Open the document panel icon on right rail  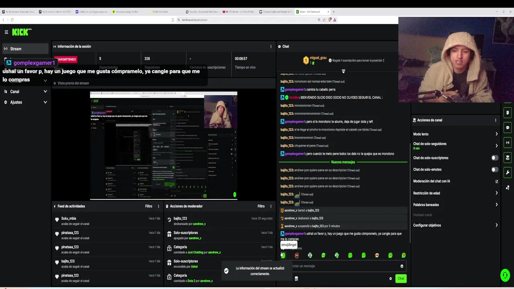[x=508, y=112]
